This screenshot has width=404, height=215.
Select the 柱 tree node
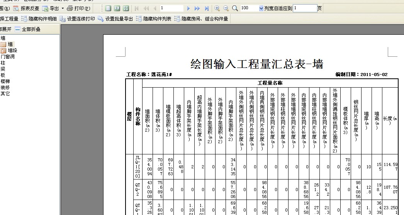click(3, 63)
